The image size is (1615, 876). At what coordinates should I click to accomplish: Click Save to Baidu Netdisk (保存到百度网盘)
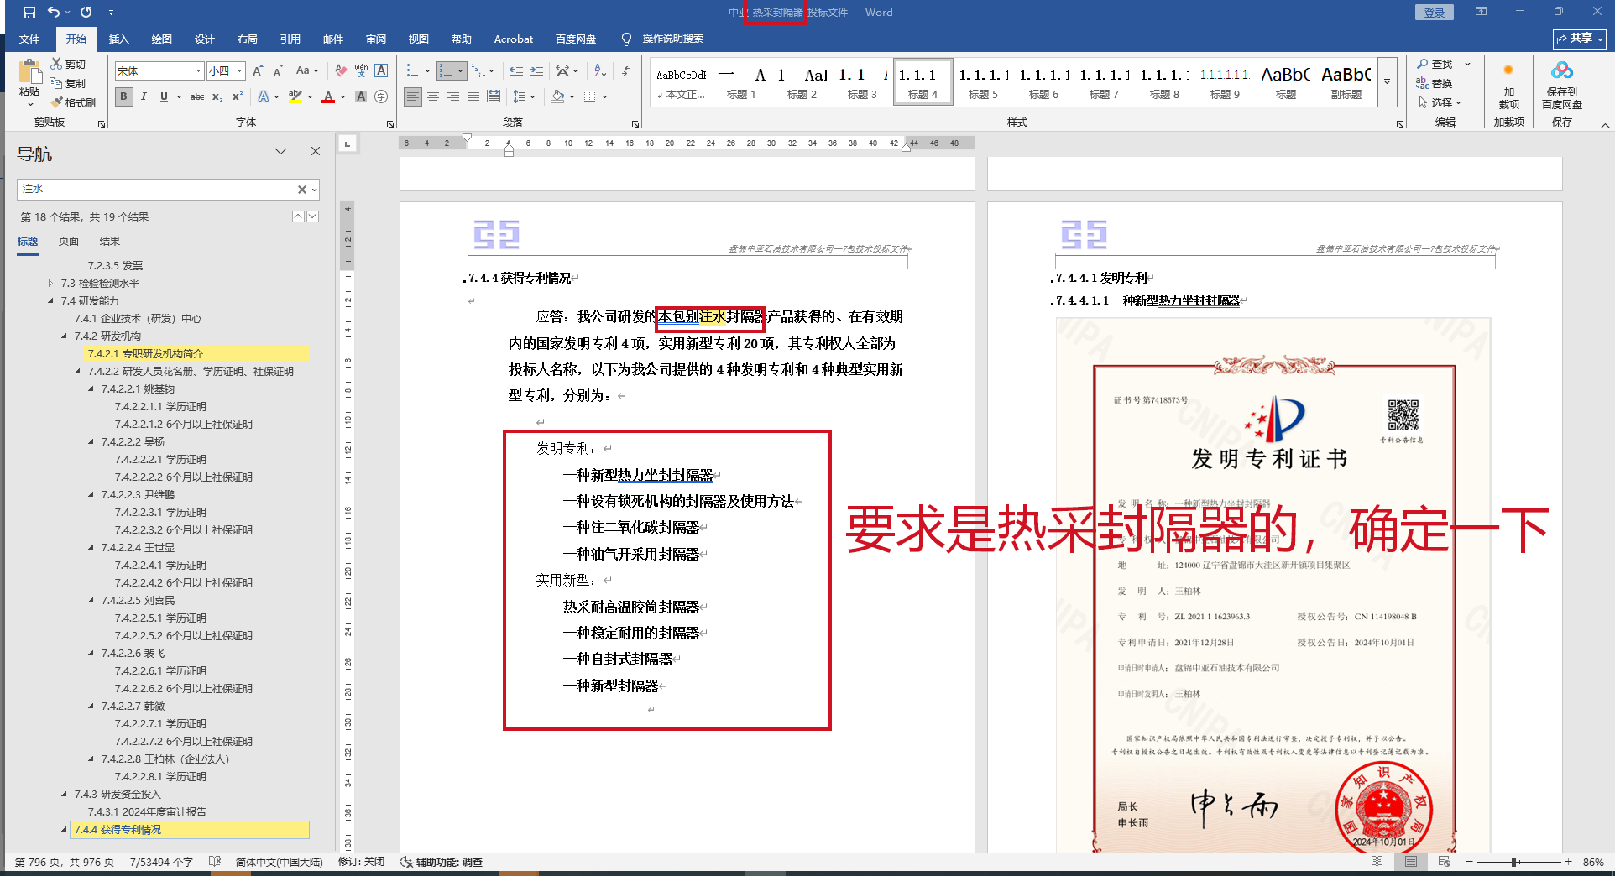(1561, 86)
